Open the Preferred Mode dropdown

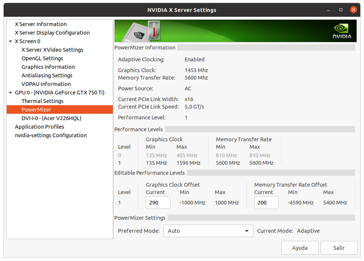(208, 231)
